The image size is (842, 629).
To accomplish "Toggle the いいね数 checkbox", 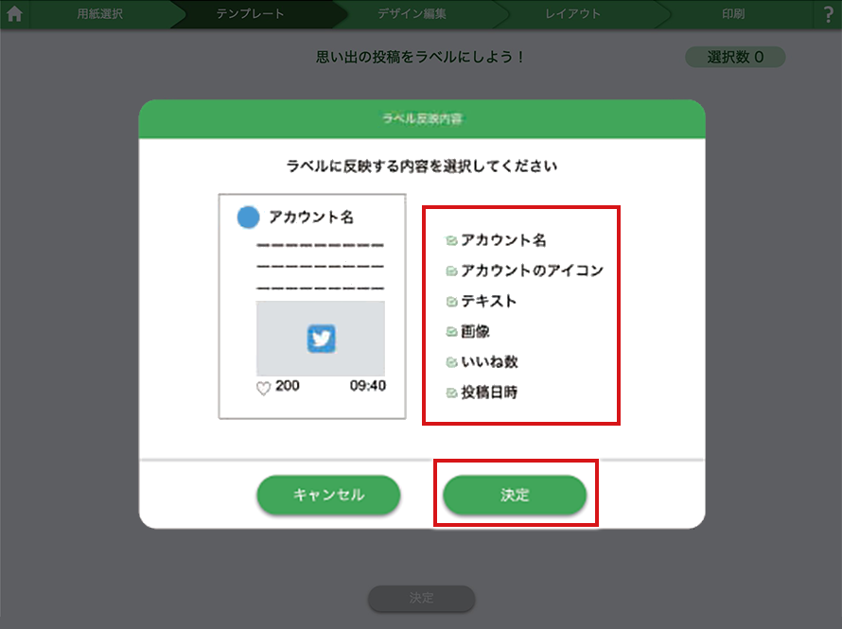I will point(451,362).
